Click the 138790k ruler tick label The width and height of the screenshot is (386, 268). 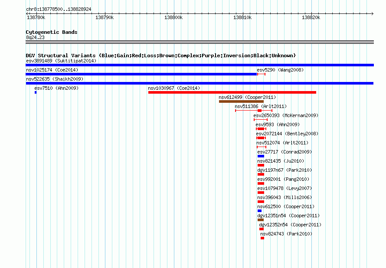pos(105,17)
